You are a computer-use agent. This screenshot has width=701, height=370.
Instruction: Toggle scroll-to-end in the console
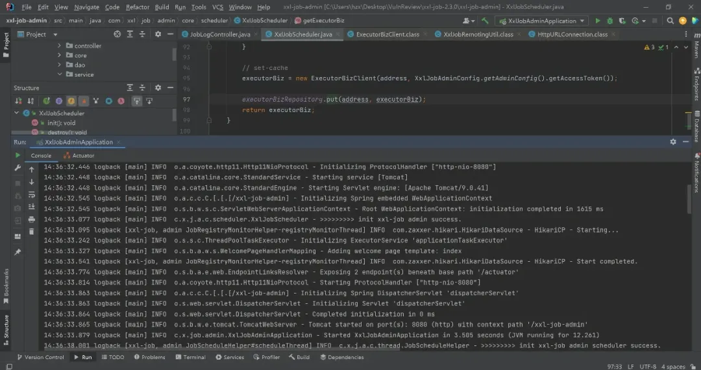[32, 207]
